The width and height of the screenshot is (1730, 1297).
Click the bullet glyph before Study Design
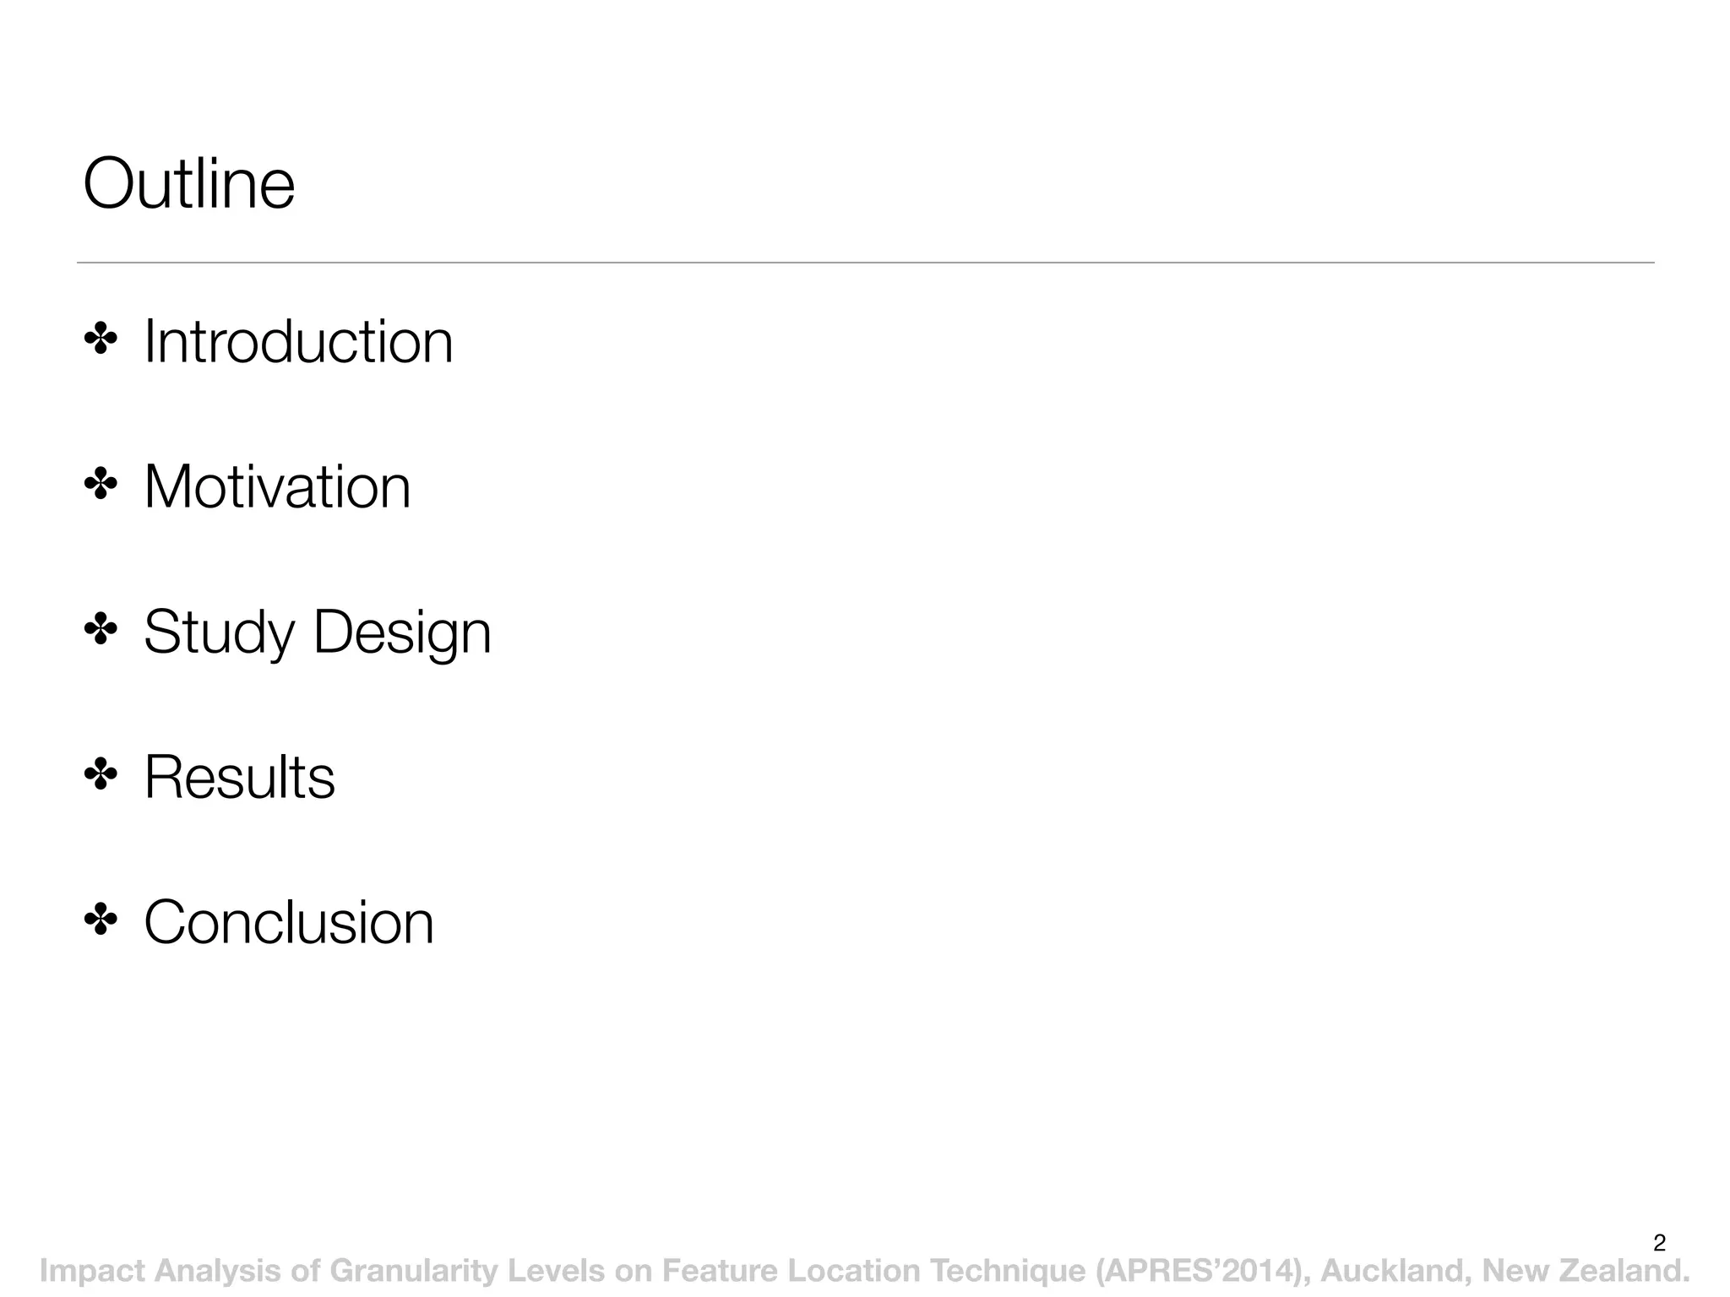pyautogui.click(x=101, y=630)
